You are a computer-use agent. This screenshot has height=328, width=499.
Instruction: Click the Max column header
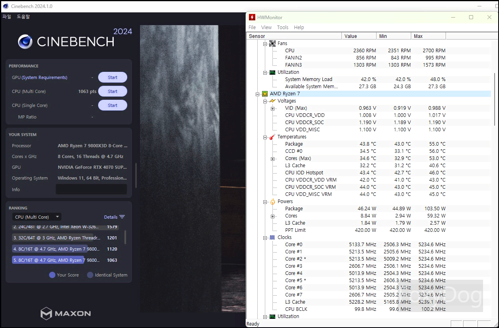pos(428,36)
